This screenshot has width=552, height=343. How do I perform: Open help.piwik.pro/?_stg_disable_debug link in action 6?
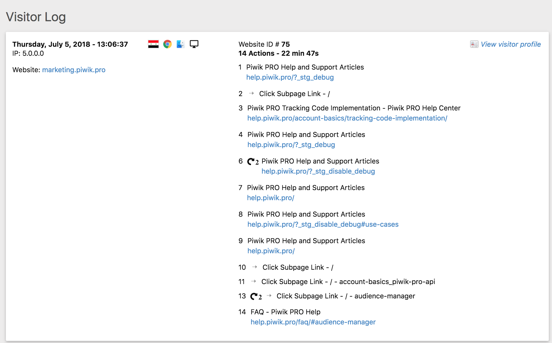318,171
